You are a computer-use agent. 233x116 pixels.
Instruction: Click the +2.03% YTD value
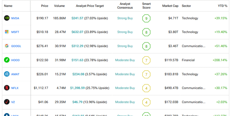(x=222, y=102)
